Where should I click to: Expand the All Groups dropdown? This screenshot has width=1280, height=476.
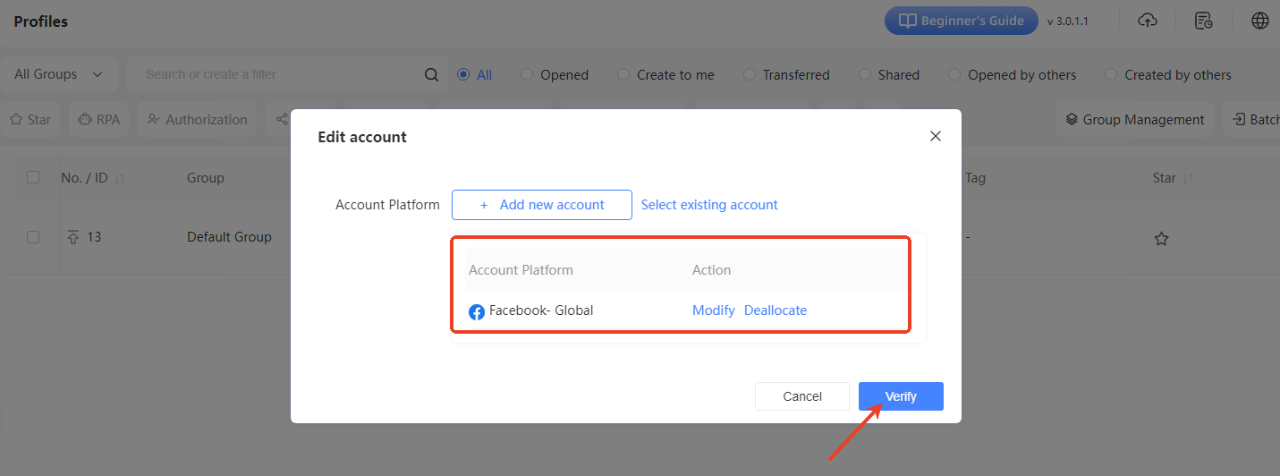coord(59,75)
